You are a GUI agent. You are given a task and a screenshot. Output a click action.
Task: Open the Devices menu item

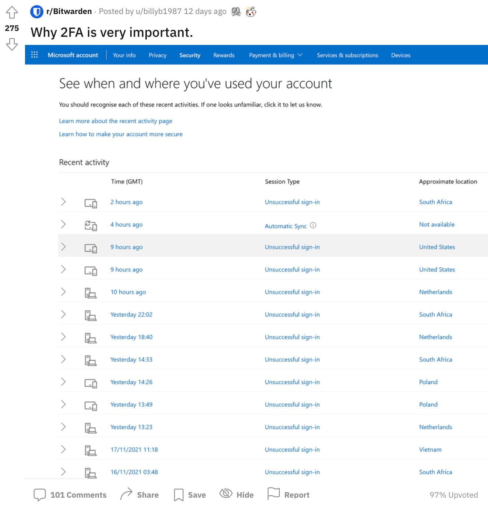coord(400,55)
